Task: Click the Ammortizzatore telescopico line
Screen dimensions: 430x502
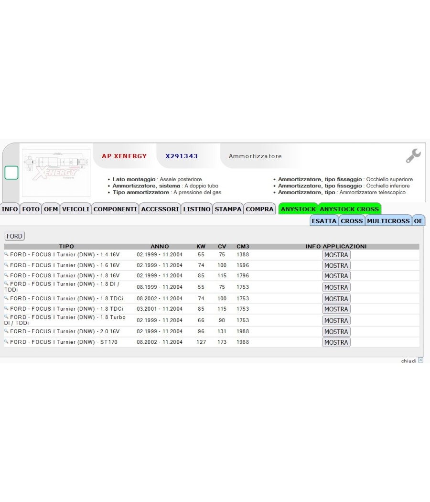Action: [342, 192]
